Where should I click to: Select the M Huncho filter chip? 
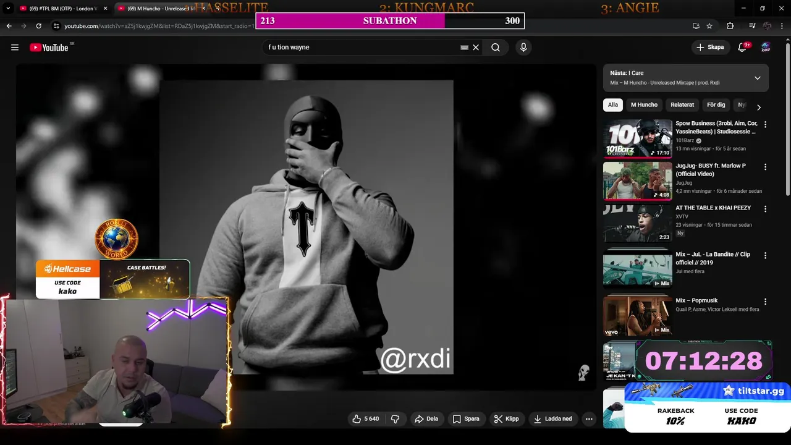[644, 105]
